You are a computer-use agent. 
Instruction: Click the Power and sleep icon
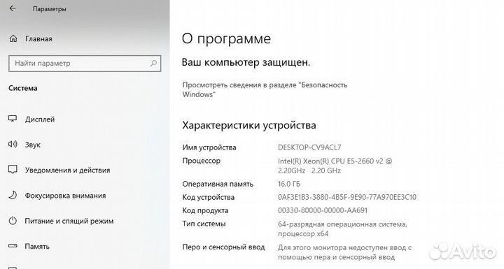(x=13, y=221)
